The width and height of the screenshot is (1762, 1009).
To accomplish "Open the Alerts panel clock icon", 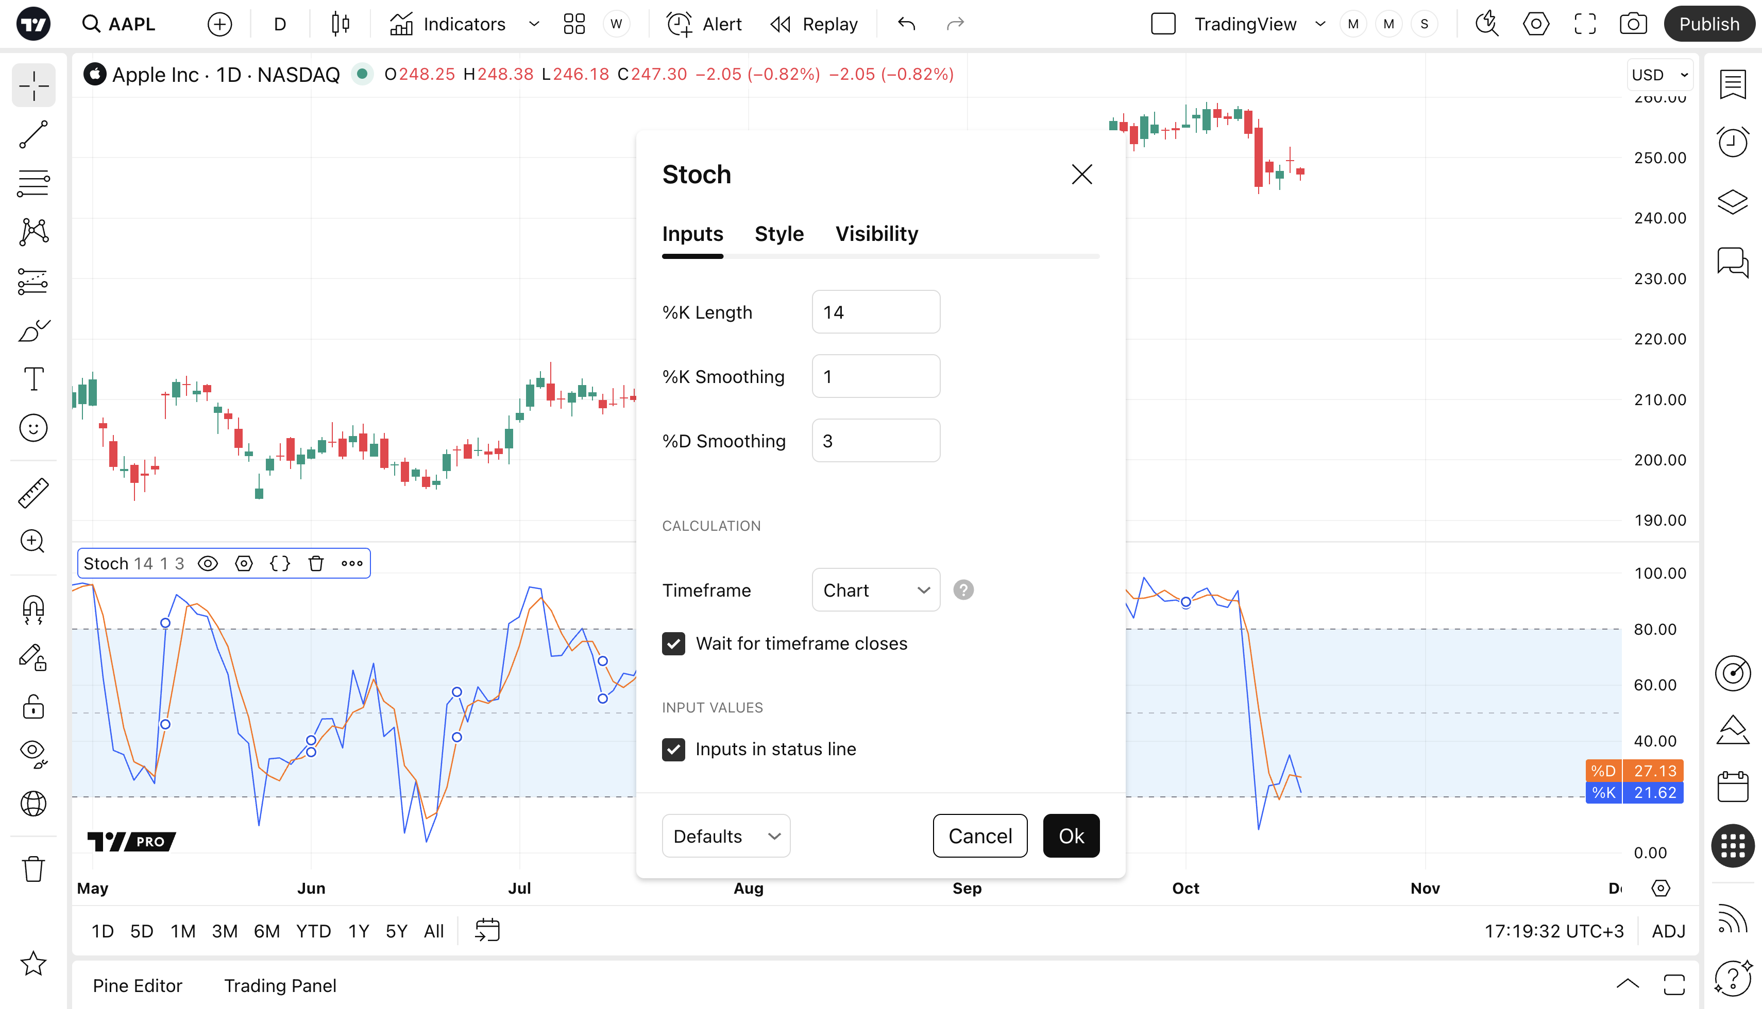I will (1732, 143).
